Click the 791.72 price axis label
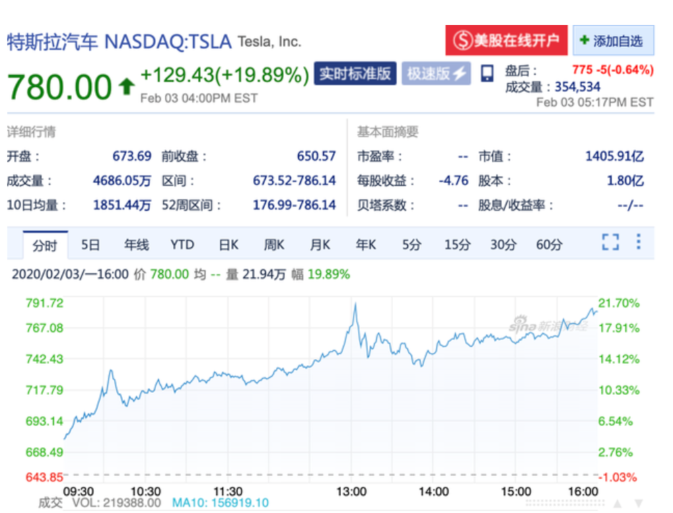The image size is (673, 513). 44,303
